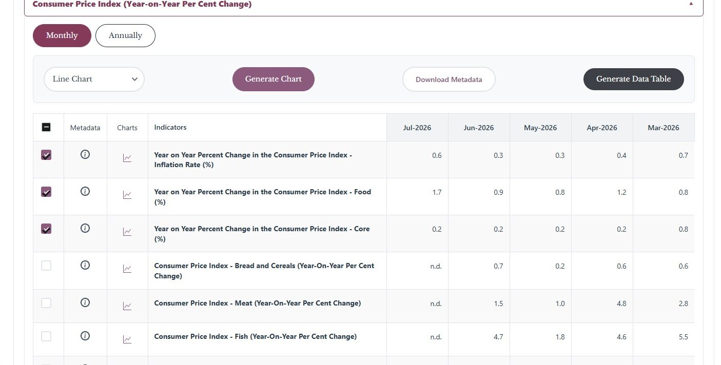This screenshot has height=365, width=721.
Task: Select the Meat indicator name
Action: click(x=258, y=303)
